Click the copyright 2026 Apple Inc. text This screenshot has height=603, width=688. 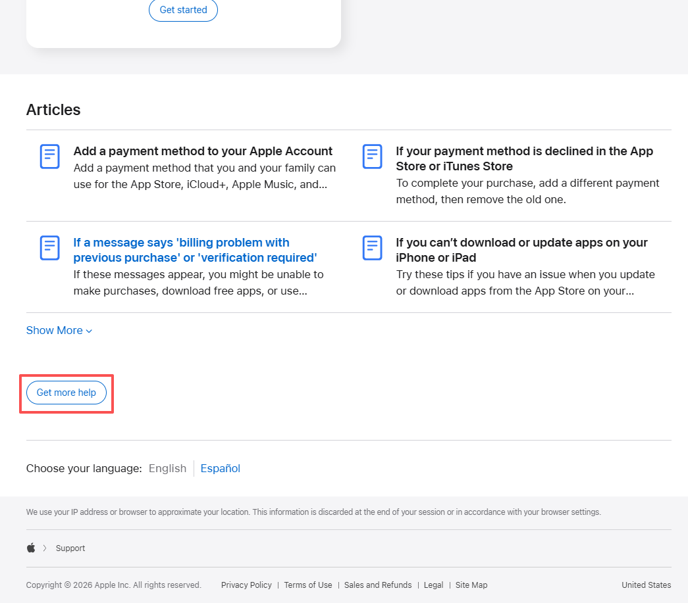point(113,585)
